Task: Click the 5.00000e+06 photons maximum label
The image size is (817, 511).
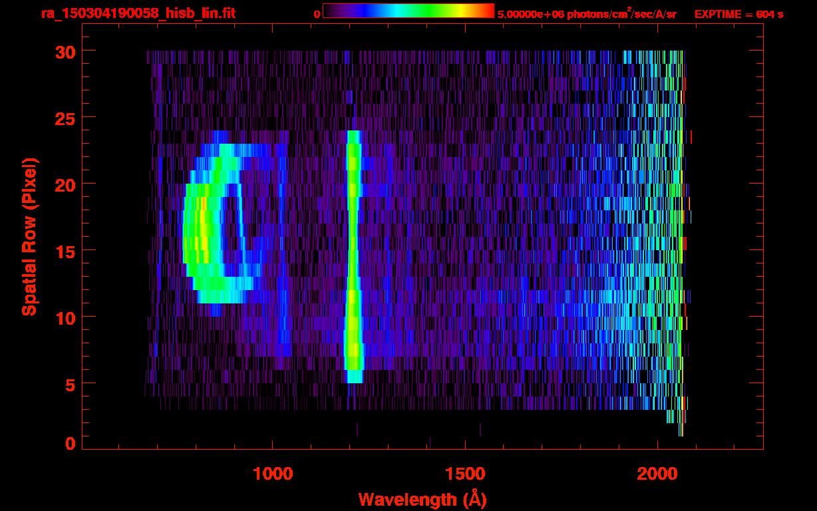Action: [587, 14]
